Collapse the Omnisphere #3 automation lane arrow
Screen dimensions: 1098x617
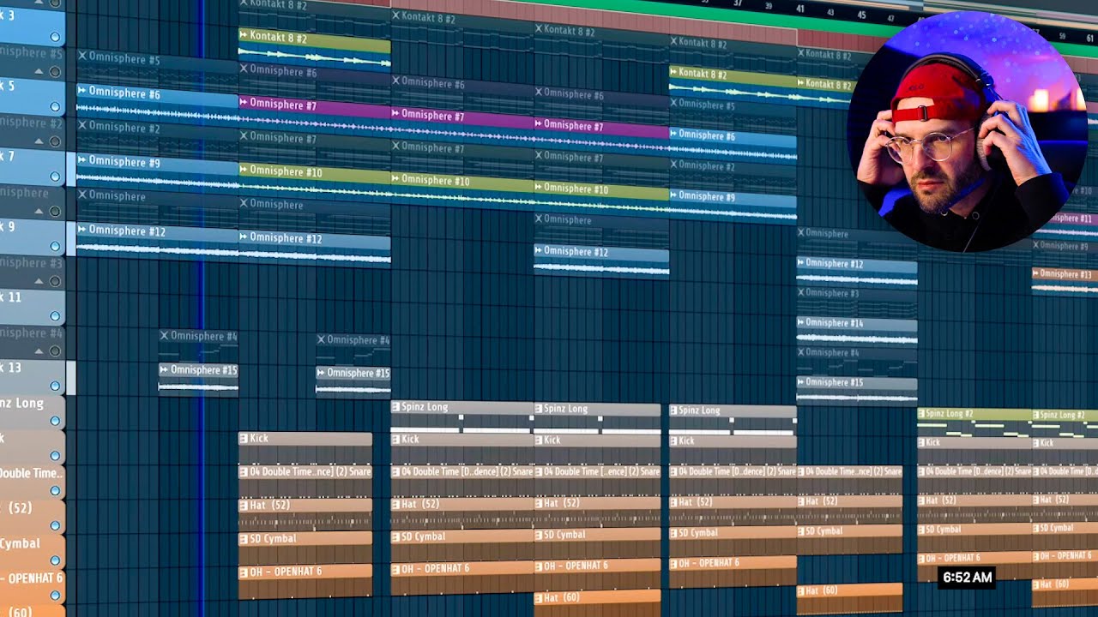point(39,281)
